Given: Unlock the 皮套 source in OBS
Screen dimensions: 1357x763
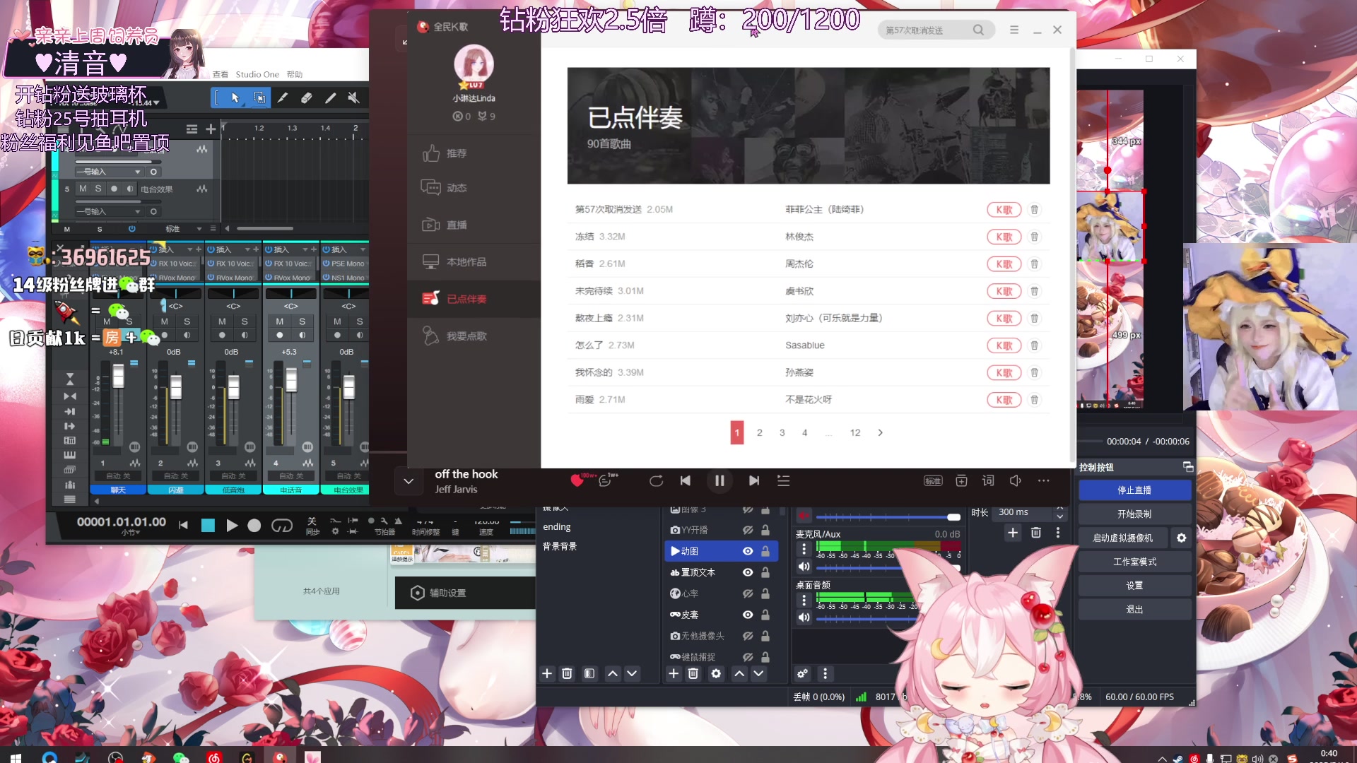Looking at the screenshot, I should (765, 615).
